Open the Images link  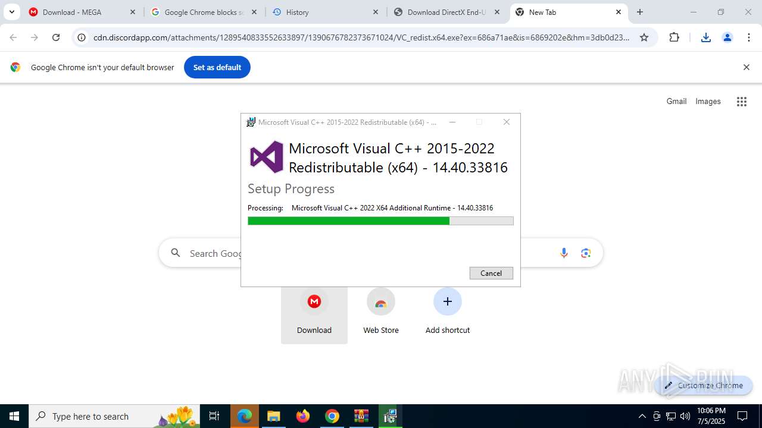pos(708,101)
